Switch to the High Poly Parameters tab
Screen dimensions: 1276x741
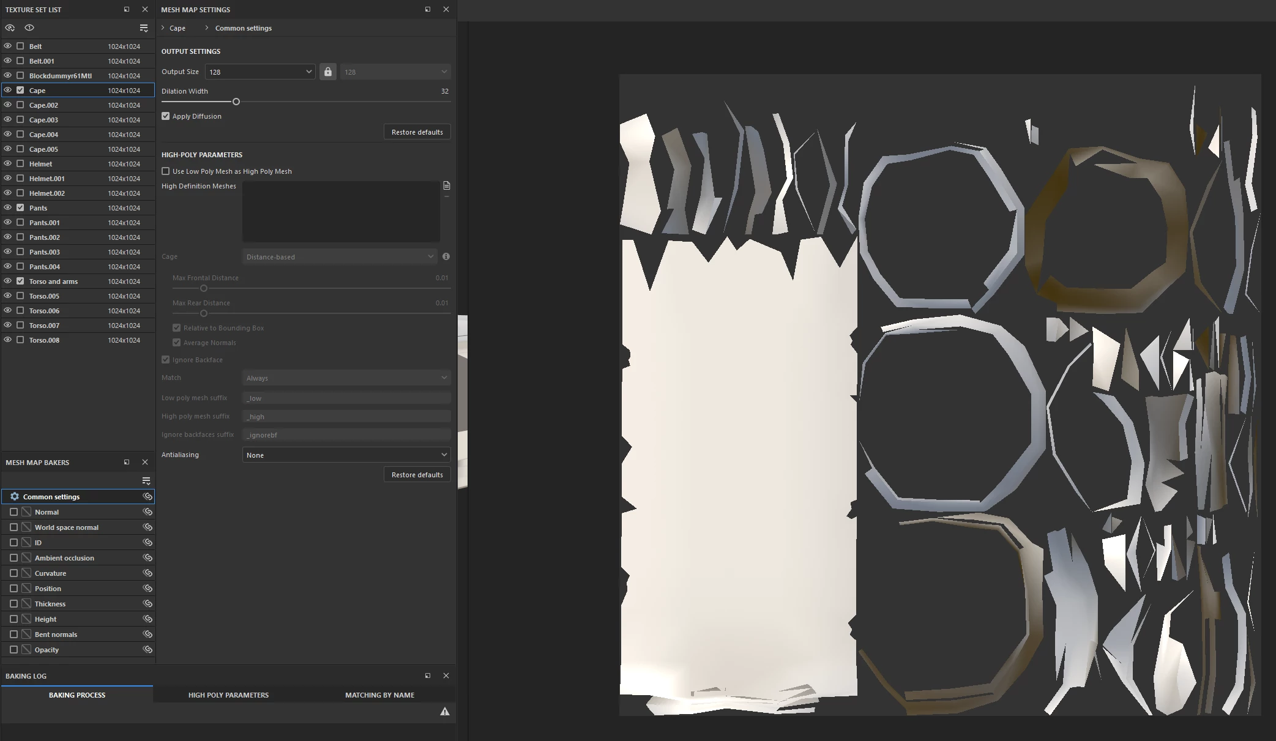click(228, 695)
